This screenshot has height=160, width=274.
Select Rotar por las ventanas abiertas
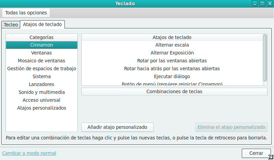point(172,61)
